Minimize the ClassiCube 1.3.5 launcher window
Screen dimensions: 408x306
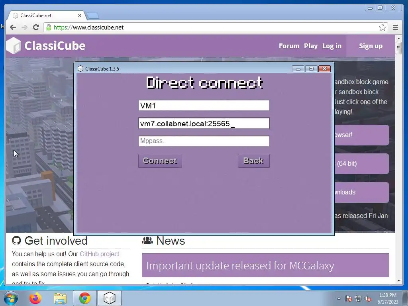coord(298,69)
